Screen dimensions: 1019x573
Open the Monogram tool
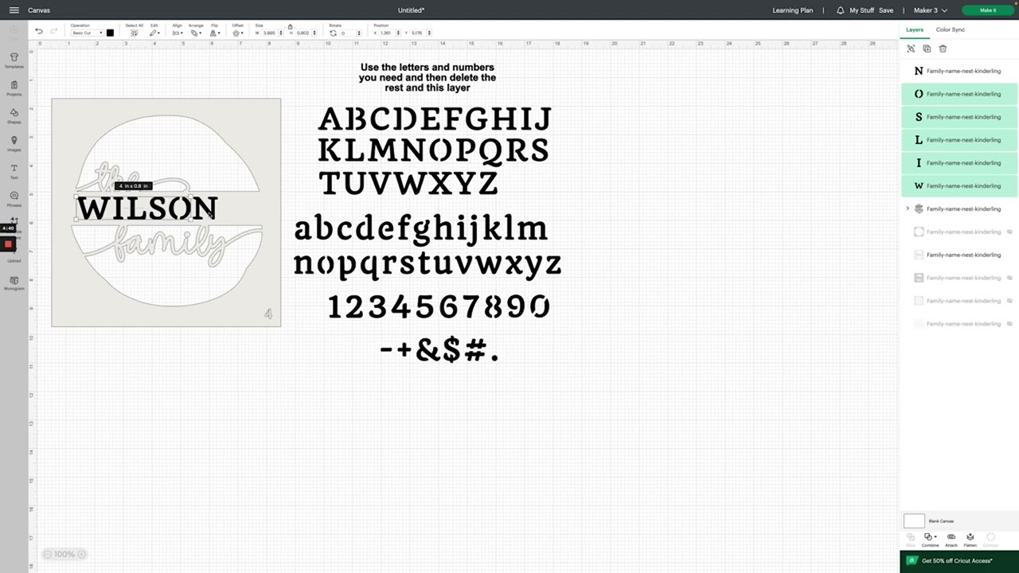14,283
